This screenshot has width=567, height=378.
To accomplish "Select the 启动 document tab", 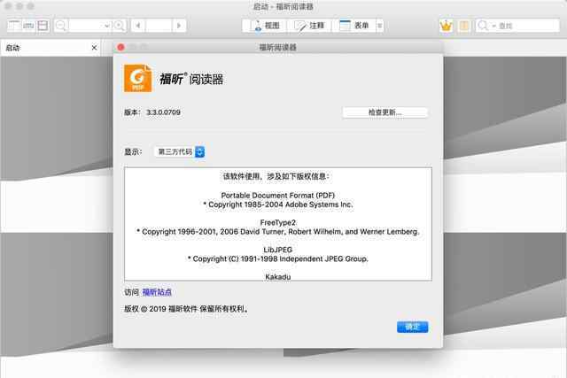I will point(50,47).
